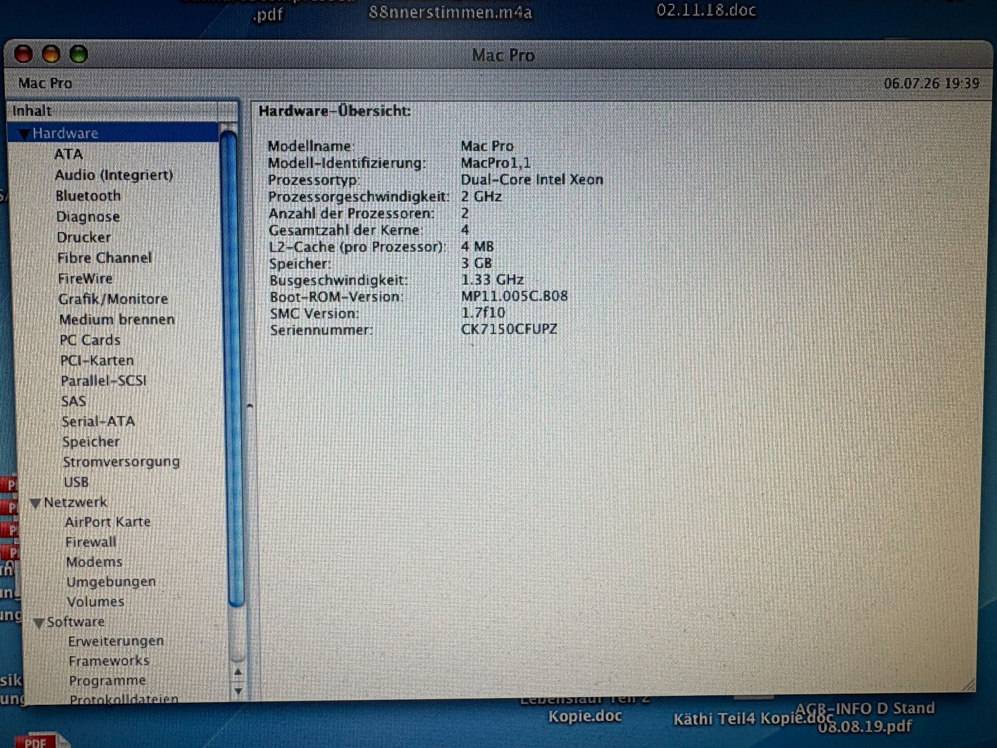
Task: Click the sidebar scrollbar thumb
Action: [x=233, y=368]
